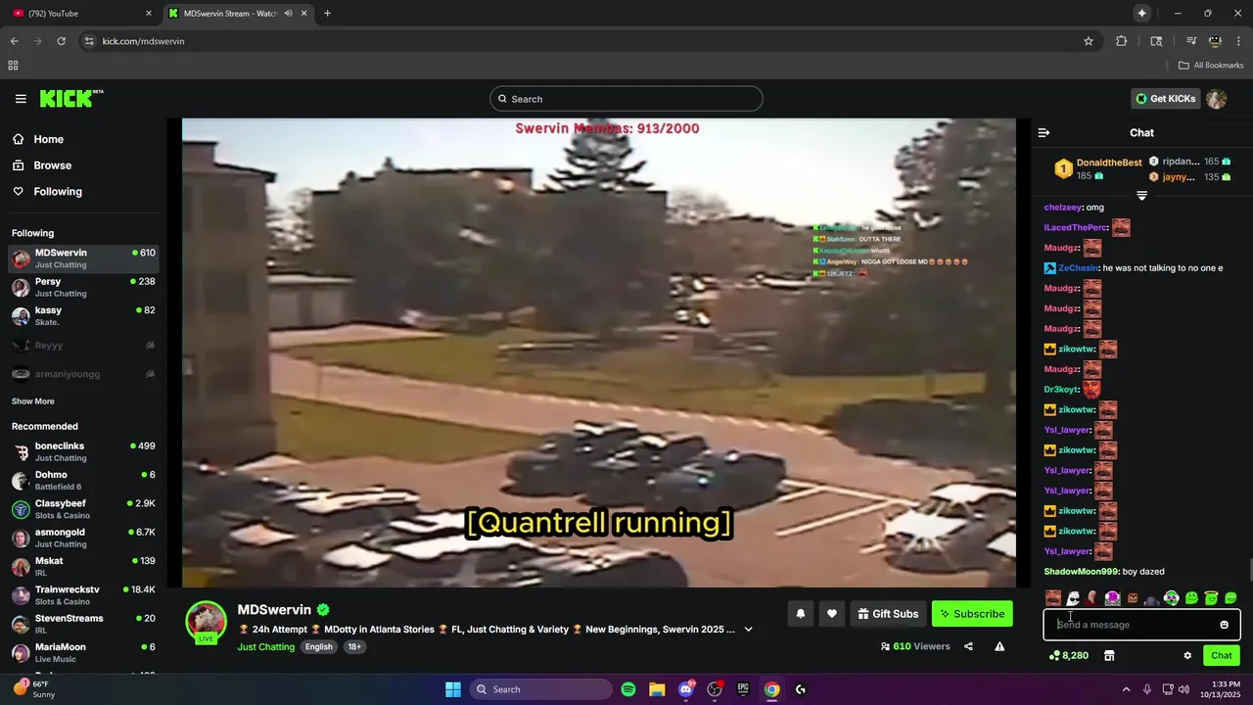Viewport: 1253px width, 705px height.
Task: Open recommended channel MariaMoon
Action: coord(83,652)
